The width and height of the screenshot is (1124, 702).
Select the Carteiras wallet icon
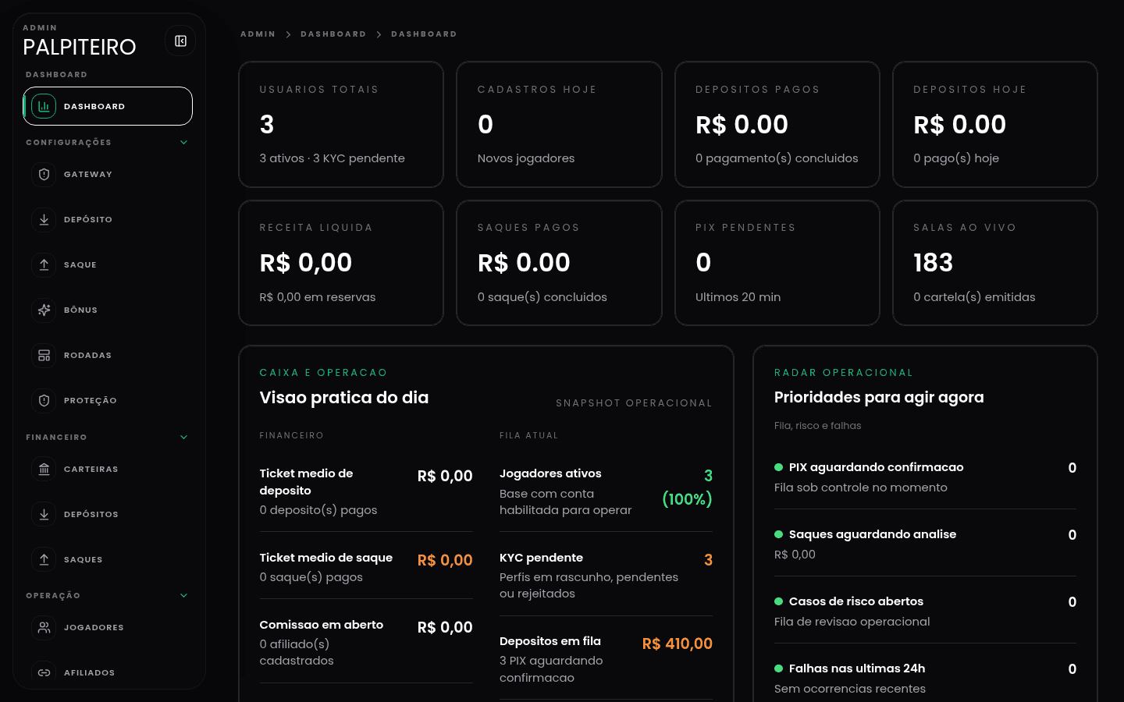(x=44, y=469)
